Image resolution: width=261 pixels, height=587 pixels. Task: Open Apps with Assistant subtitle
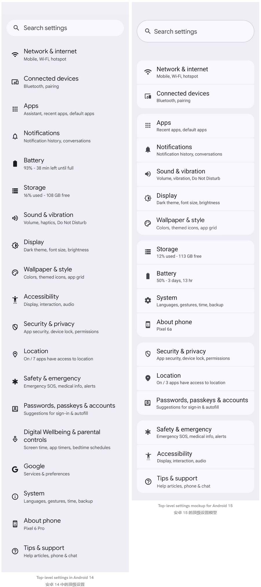coord(65,109)
